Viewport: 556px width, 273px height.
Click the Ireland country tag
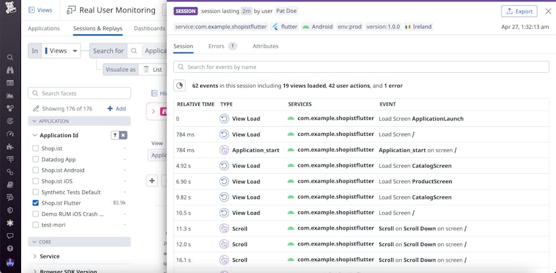[418, 27]
